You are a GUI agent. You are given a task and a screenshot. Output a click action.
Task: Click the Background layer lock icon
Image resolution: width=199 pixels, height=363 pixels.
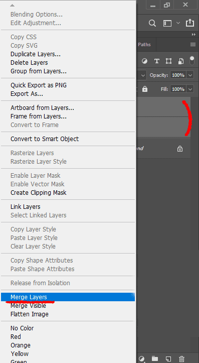click(x=179, y=149)
